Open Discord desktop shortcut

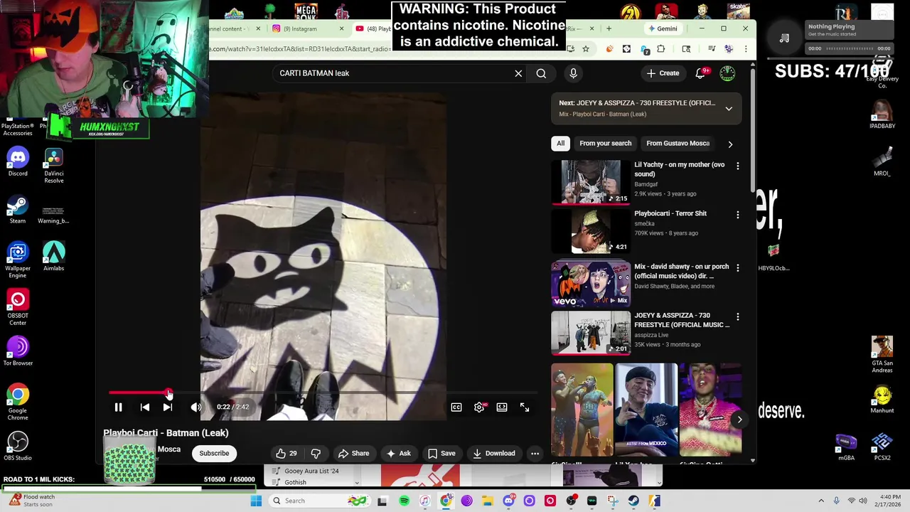18,162
